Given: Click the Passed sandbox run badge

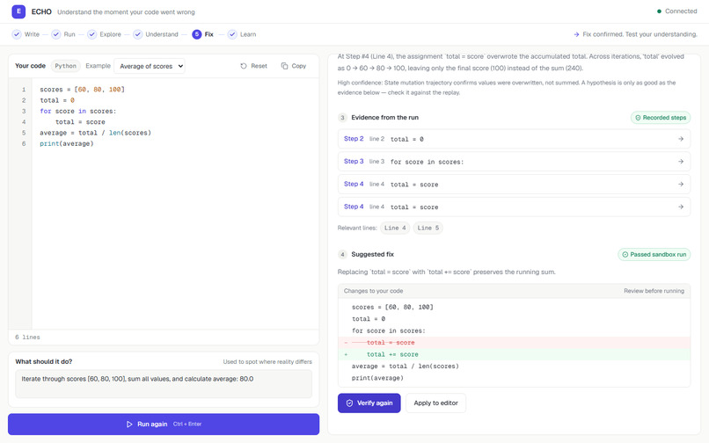Looking at the screenshot, I should tap(654, 255).
